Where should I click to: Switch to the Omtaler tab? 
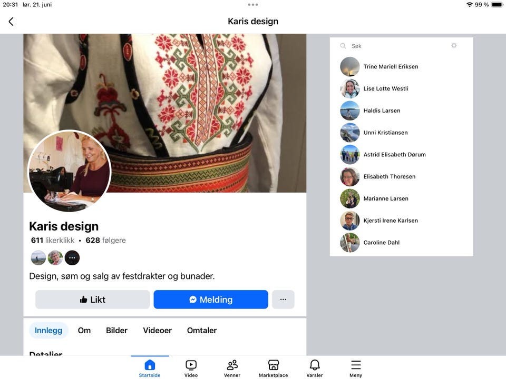[202, 331]
